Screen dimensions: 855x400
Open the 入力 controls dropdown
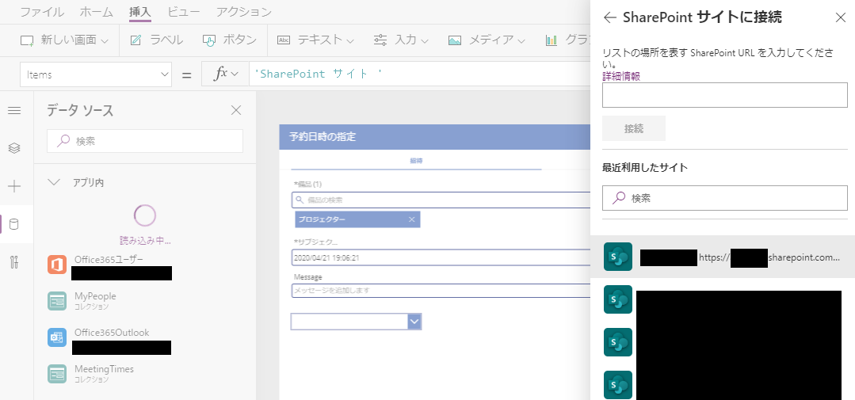point(401,40)
